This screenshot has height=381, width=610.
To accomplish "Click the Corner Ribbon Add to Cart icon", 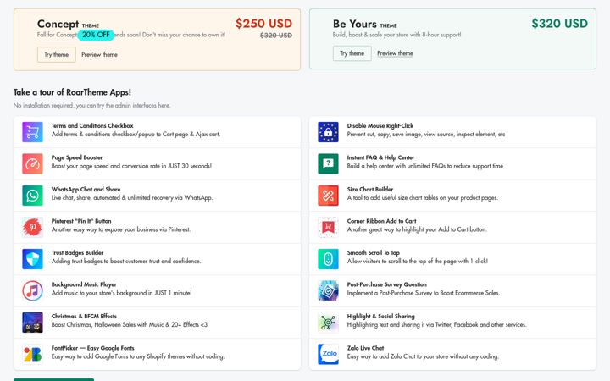I will click(x=328, y=228).
